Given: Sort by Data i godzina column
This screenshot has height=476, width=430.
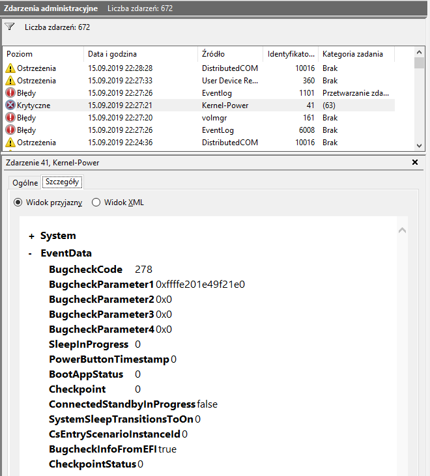Looking at the screenshot, I should coord(140,54).
